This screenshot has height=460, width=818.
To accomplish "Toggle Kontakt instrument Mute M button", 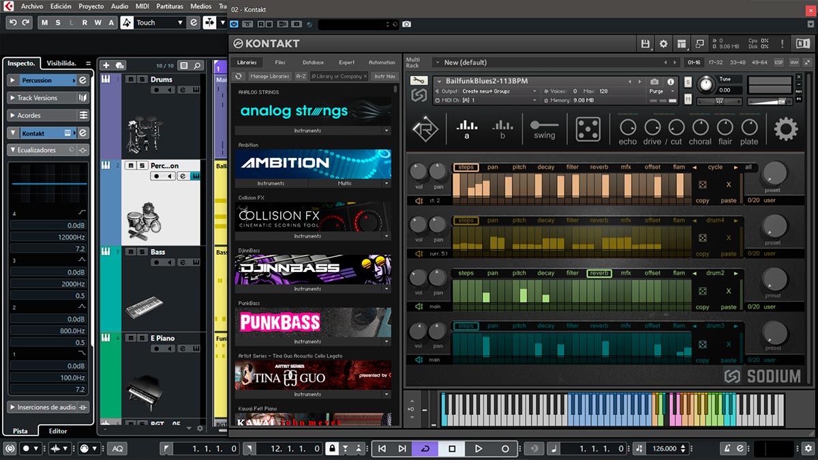I will coord(688,99).
